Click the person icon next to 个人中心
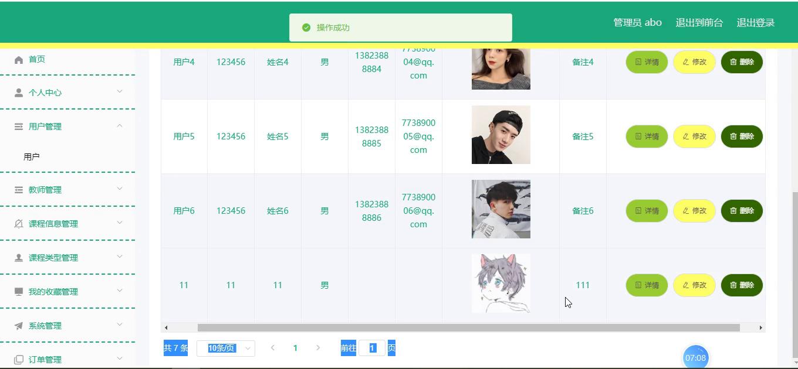 pos(19,93)
